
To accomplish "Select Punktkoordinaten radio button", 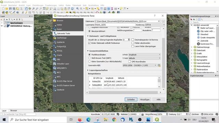I will click(x=89, y=55).
